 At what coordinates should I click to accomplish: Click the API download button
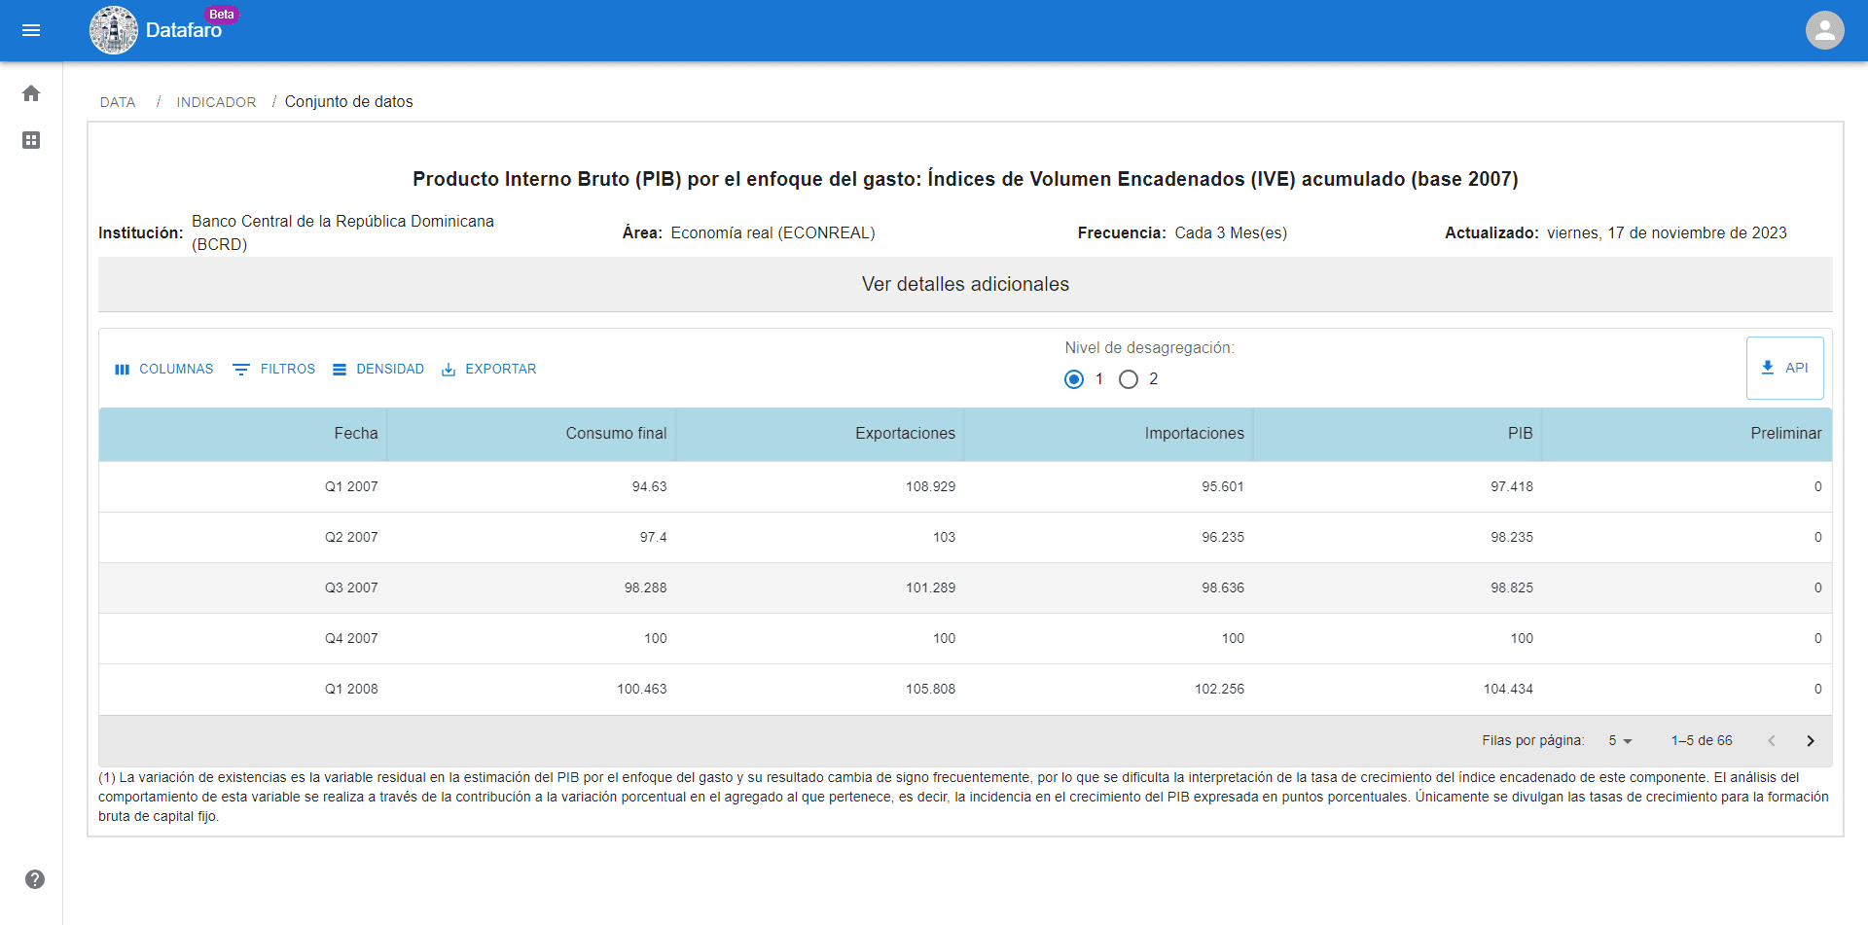1784,368
